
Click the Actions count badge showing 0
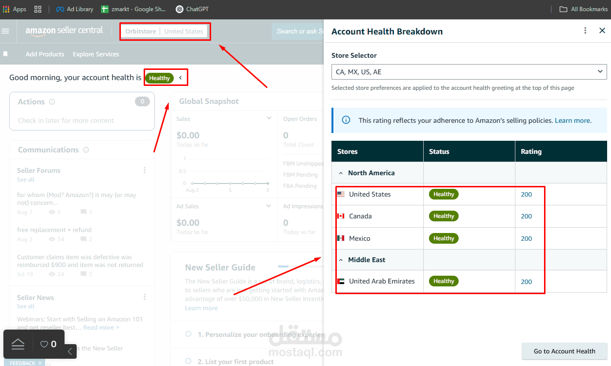coord(142,101)
